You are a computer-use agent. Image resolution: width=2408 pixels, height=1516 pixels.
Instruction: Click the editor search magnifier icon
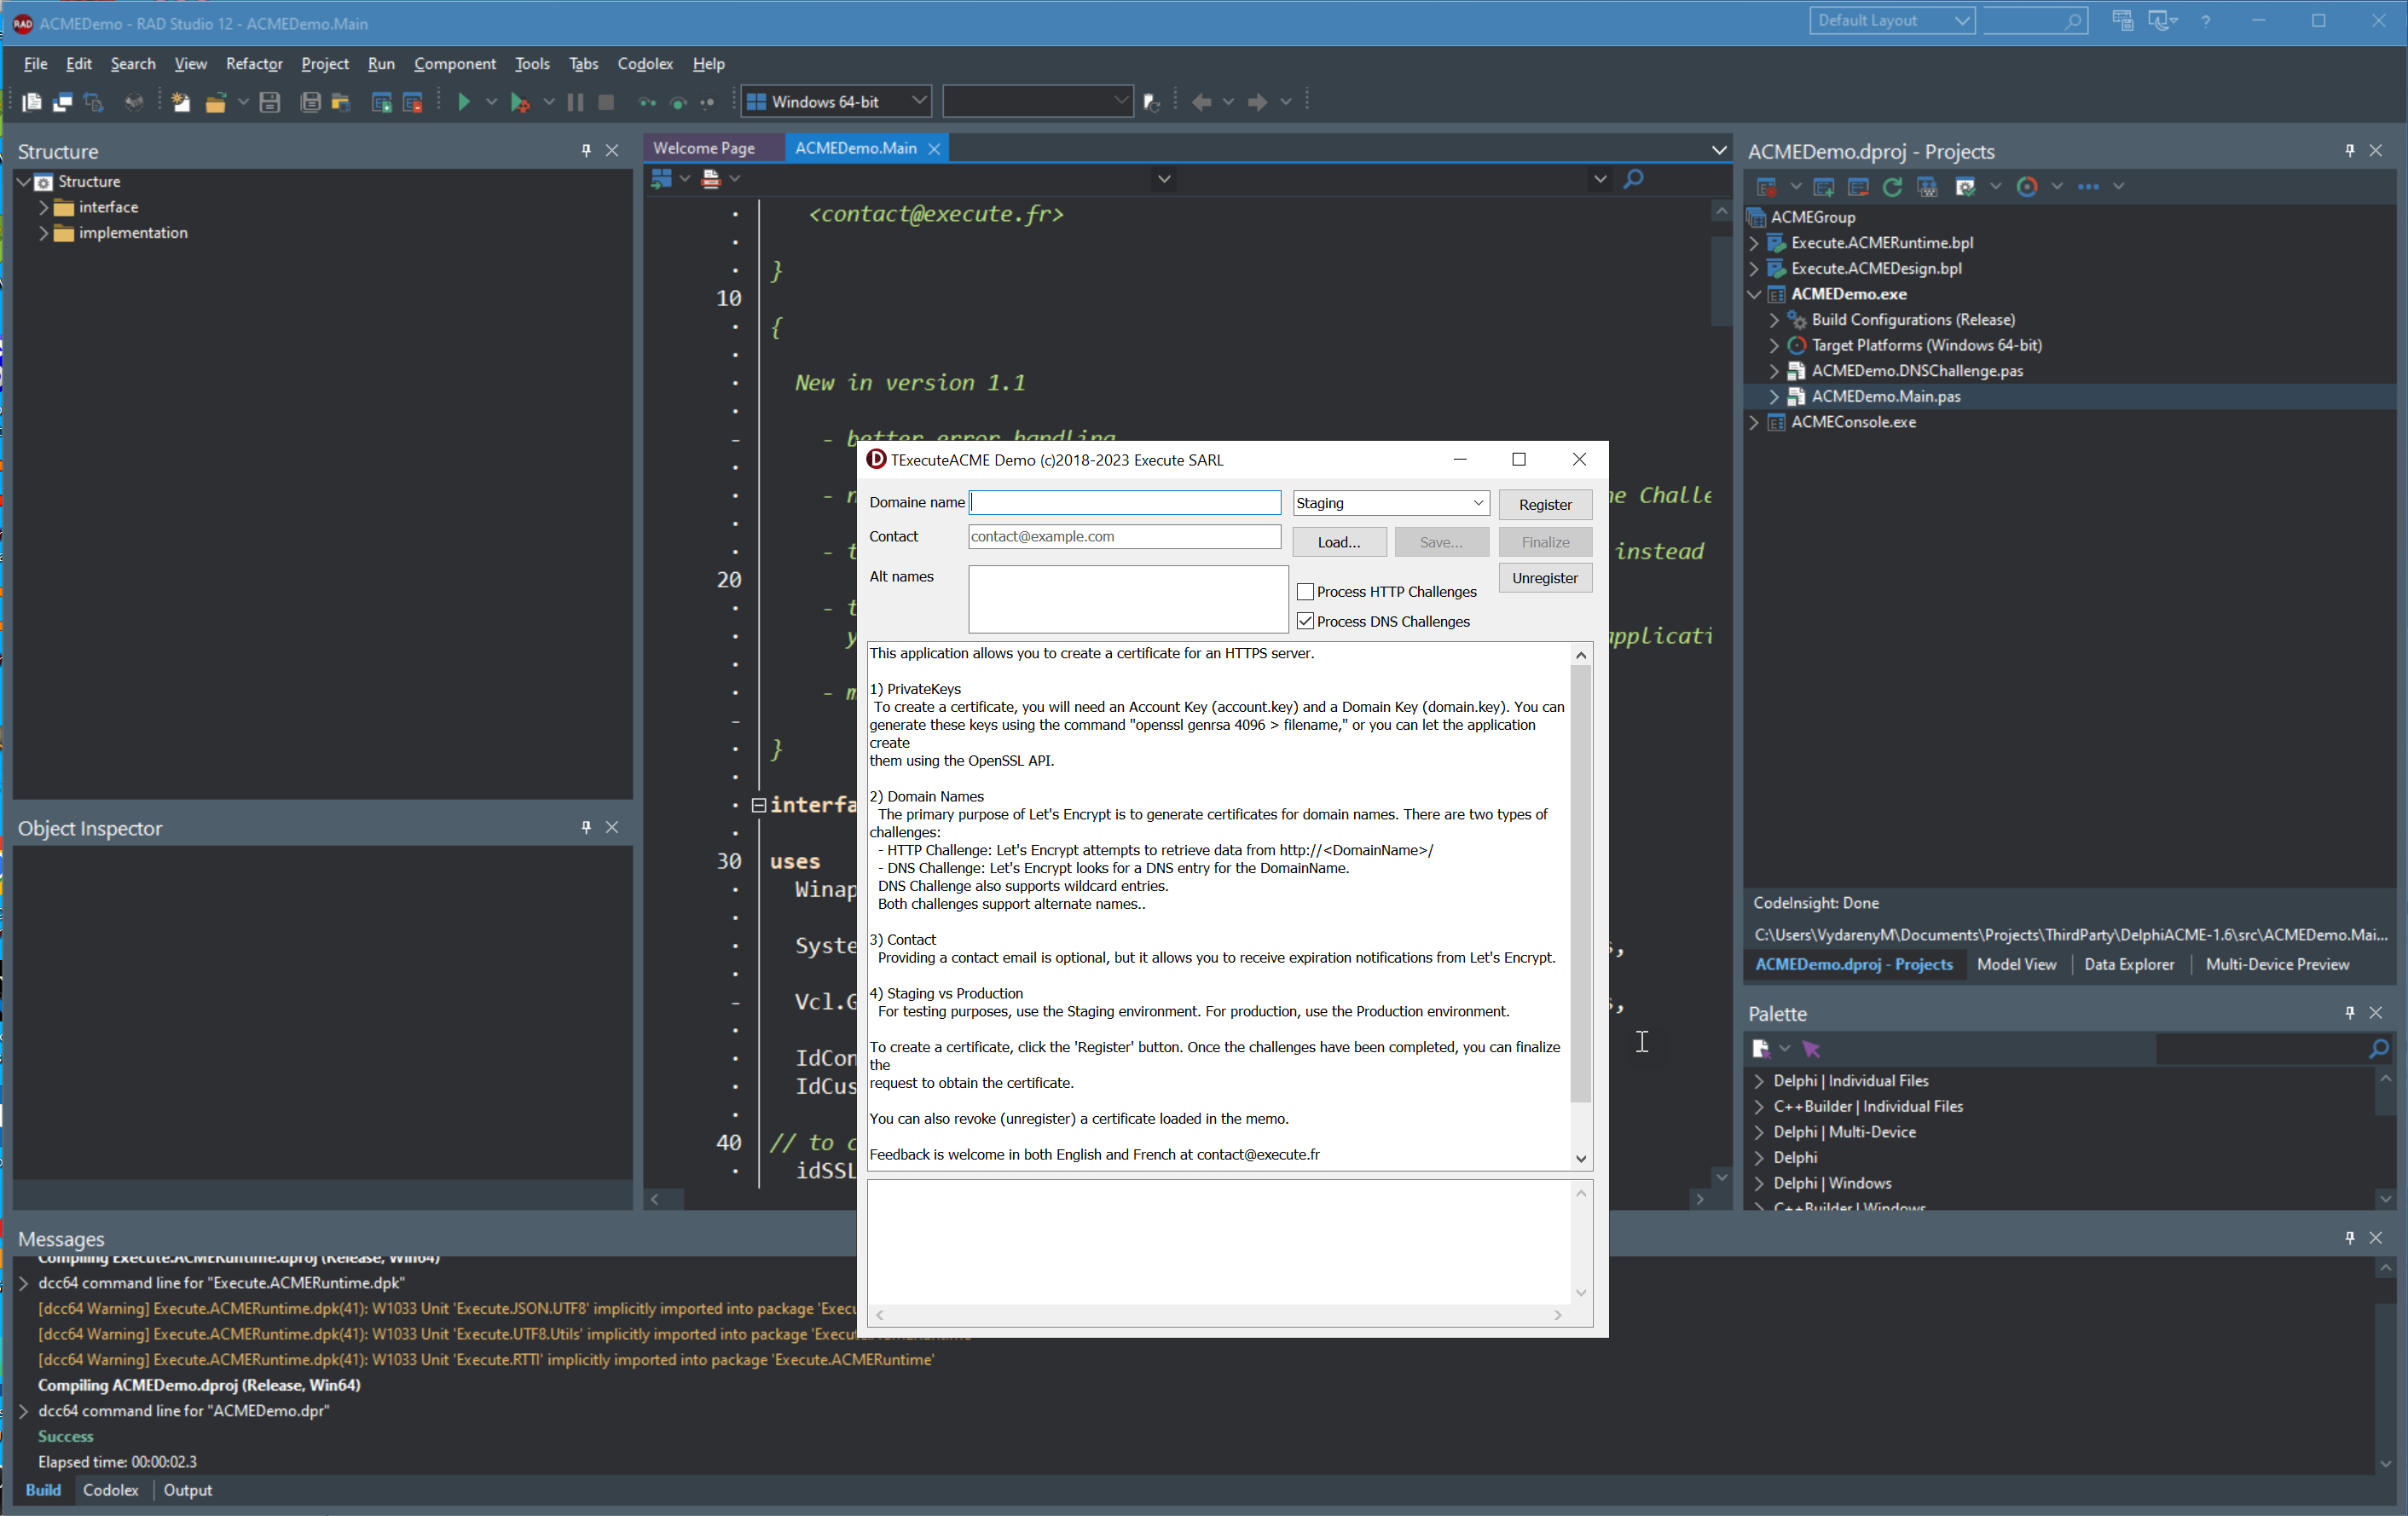[x=1634, y=179]
